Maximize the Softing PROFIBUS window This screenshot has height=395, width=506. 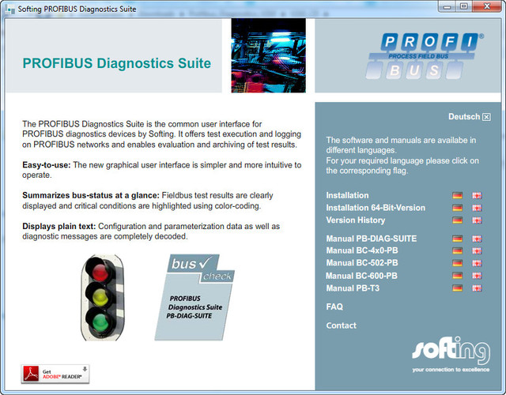[464, 6]
